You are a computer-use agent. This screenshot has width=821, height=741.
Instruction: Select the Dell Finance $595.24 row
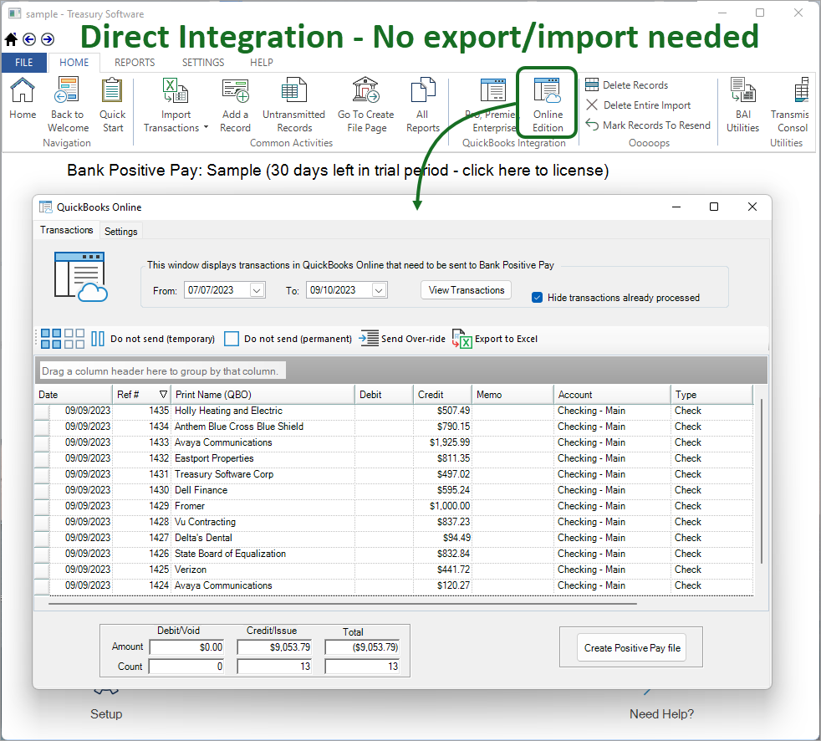395,491
